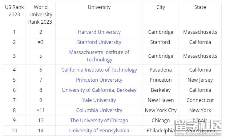Select the New York City cell
This screenshot has width=226, height=140.
161,110
